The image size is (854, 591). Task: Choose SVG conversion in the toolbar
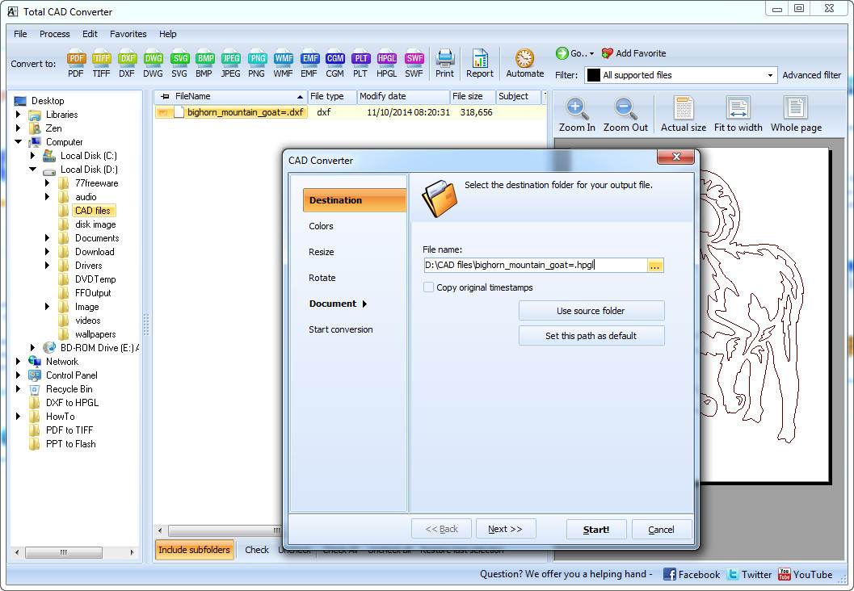[x=179, y=59]
